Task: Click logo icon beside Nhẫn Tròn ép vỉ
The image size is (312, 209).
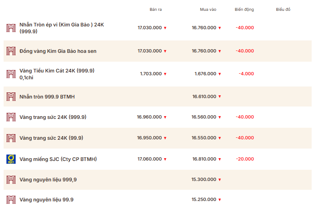Action: click(x=11, y=28)
